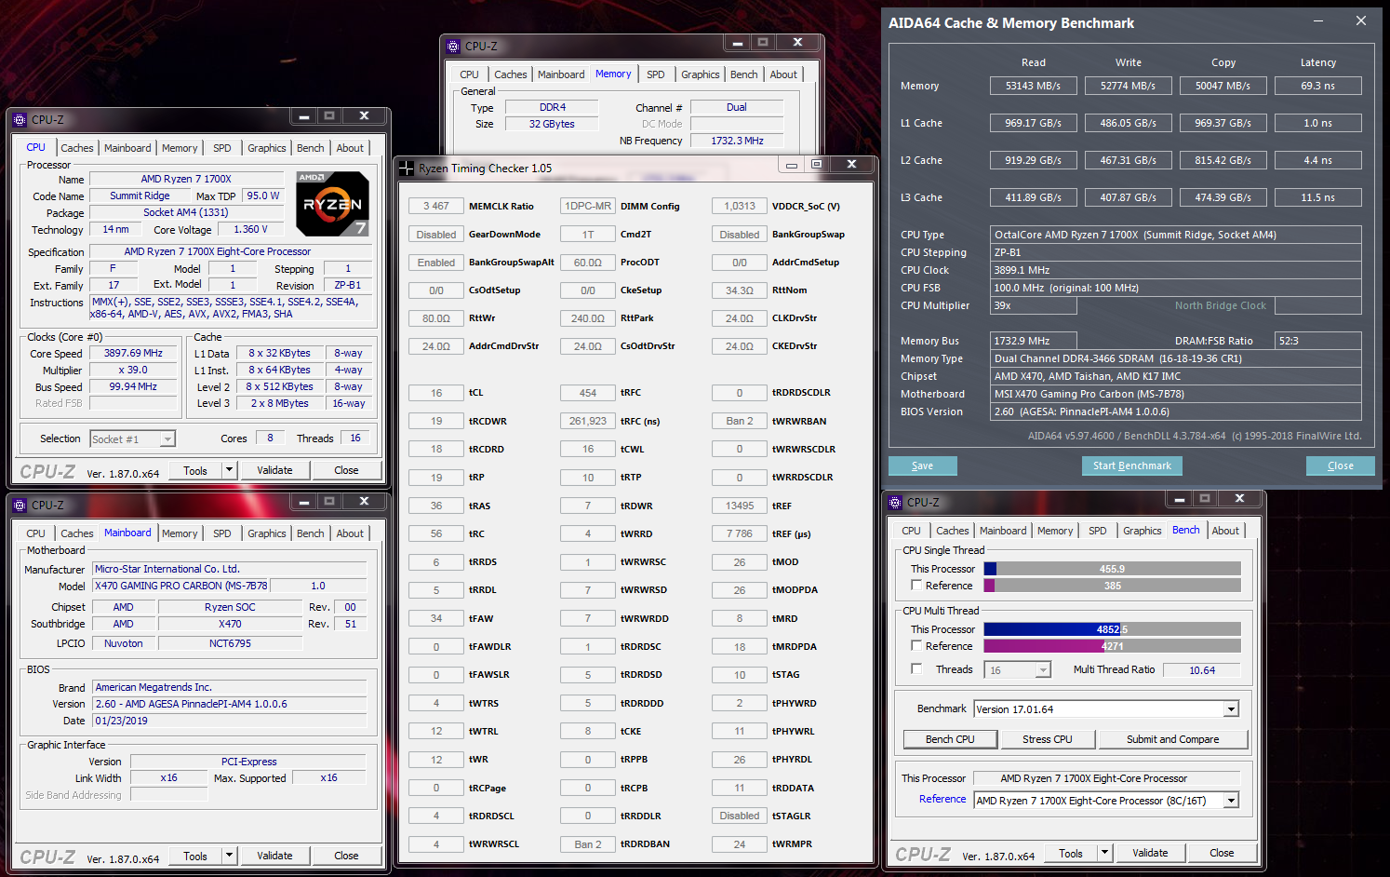This screenshot has height=877, width=1390.
Task: Click Tools button in CPU-Z mainboard window
Action: click(195, 856)
